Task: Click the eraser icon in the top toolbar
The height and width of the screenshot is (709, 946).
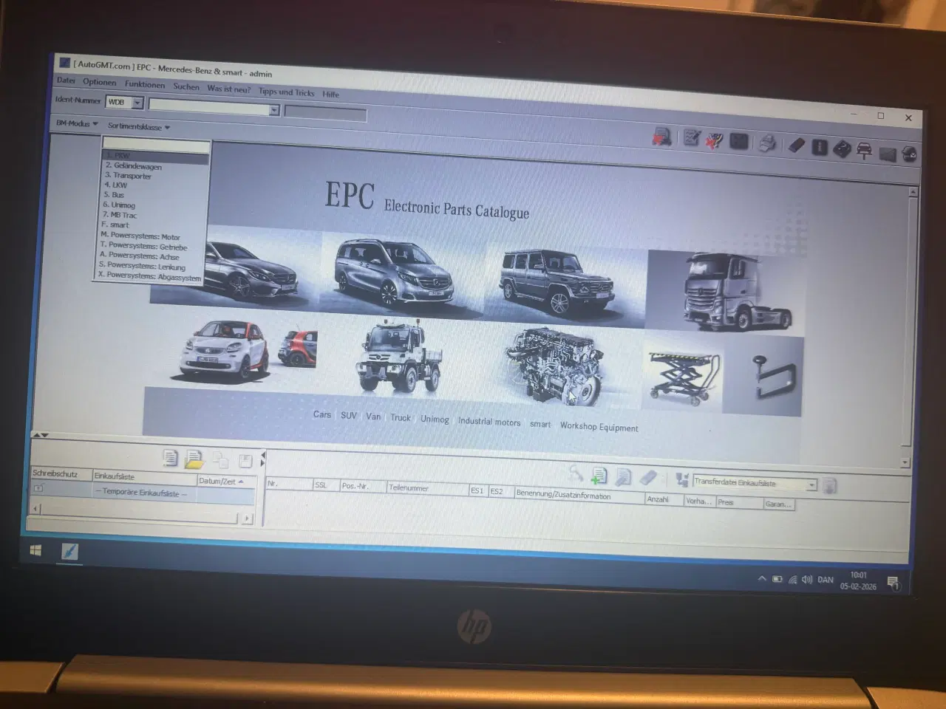Action: [796, 145]
